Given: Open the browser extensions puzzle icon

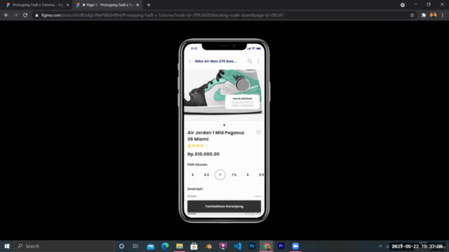Looking at the screenshot, I should point(424,15).
